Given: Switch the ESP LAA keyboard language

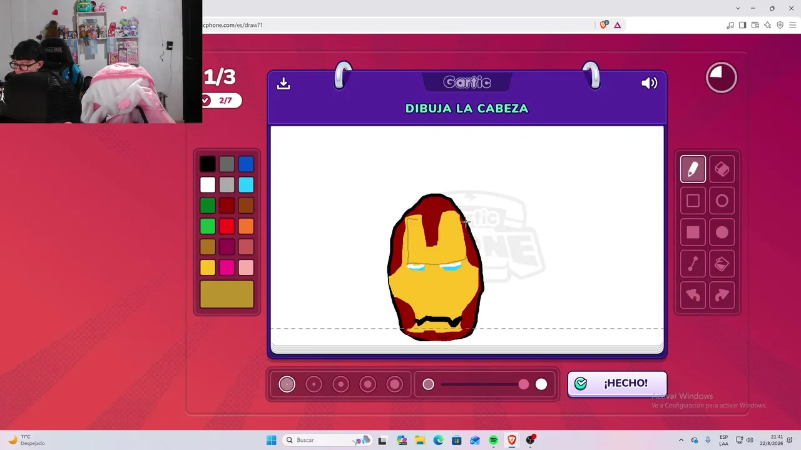Looking at the screenshot, I should click(x=723, y=440).
